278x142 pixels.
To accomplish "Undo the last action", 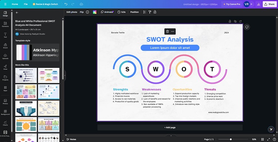I will point(66,4).
